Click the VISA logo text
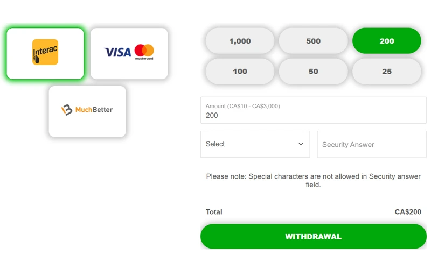The image size is (431, 269). tap(117, 52)
